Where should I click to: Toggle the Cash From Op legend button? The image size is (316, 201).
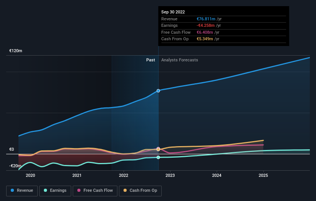tap(140, 191)
